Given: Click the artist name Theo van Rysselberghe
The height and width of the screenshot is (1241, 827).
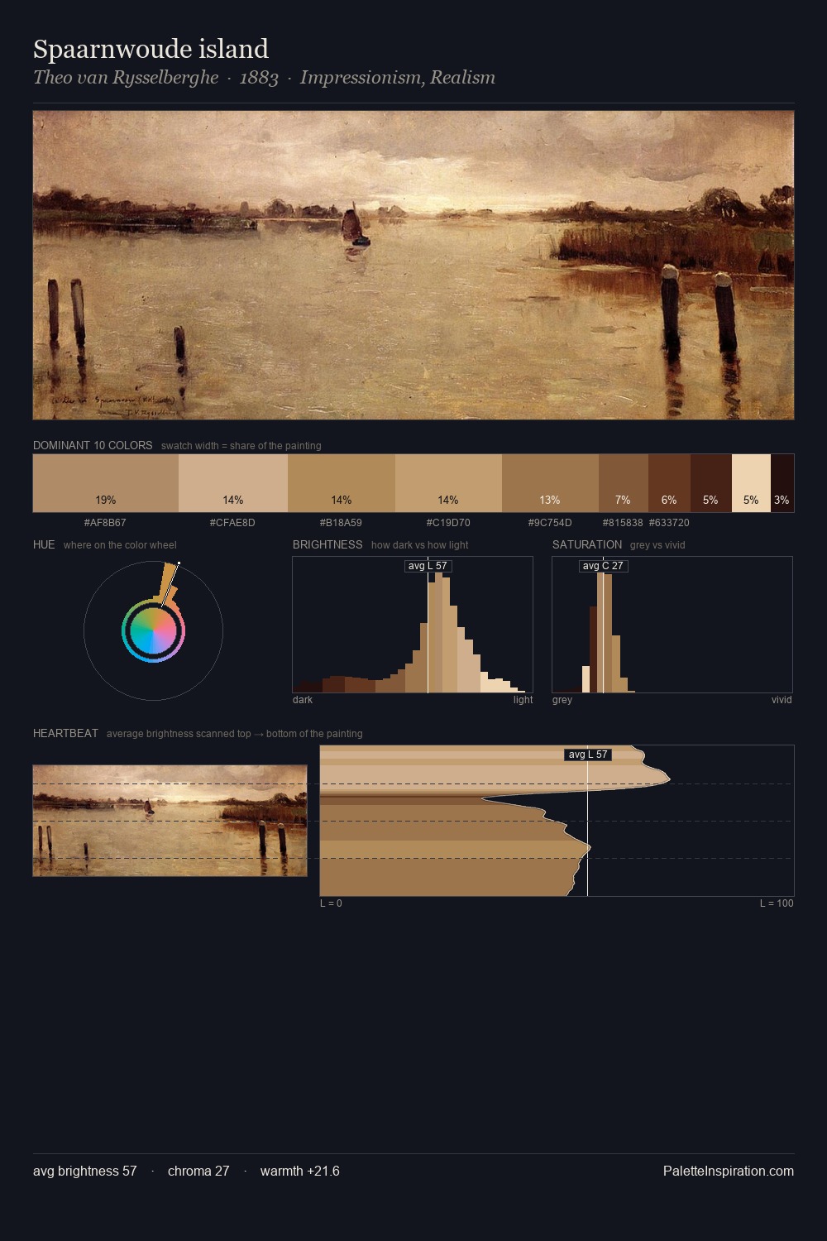Looking at the screenshot, I should (x=126, y=78).
